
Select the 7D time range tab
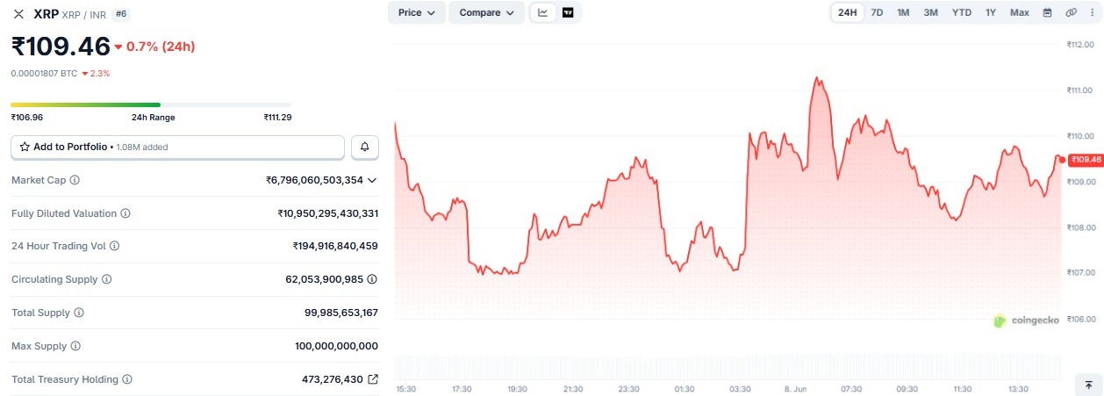pos(877,12)
